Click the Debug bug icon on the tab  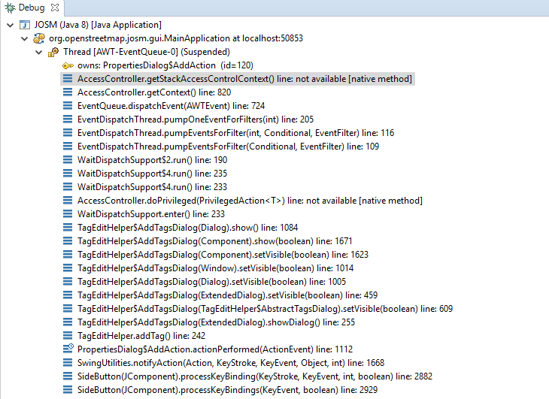(10, 8)
